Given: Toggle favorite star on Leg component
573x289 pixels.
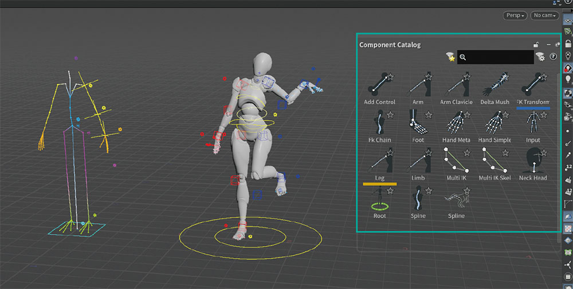Looking at the screenshot, I should (x=391, y=152).
